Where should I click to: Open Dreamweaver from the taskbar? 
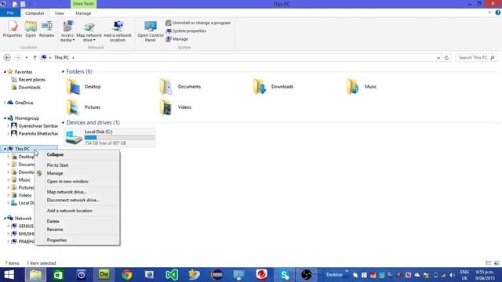click(x=104, y=275)
